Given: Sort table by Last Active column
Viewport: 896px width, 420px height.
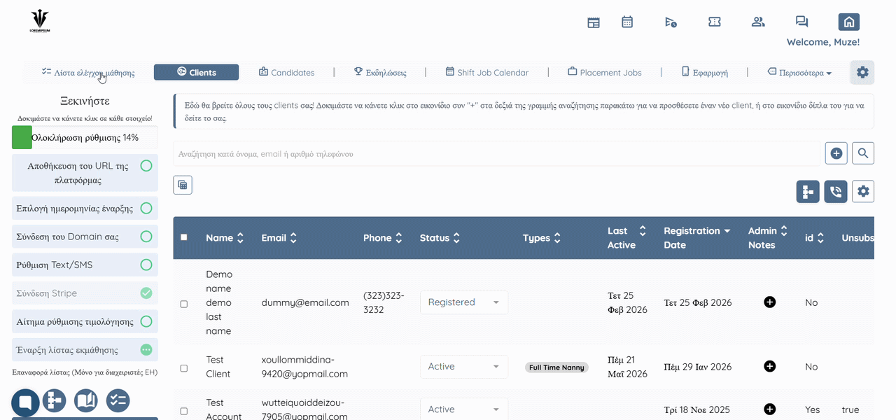Looking at the screenshot, I should coord(627,238).
